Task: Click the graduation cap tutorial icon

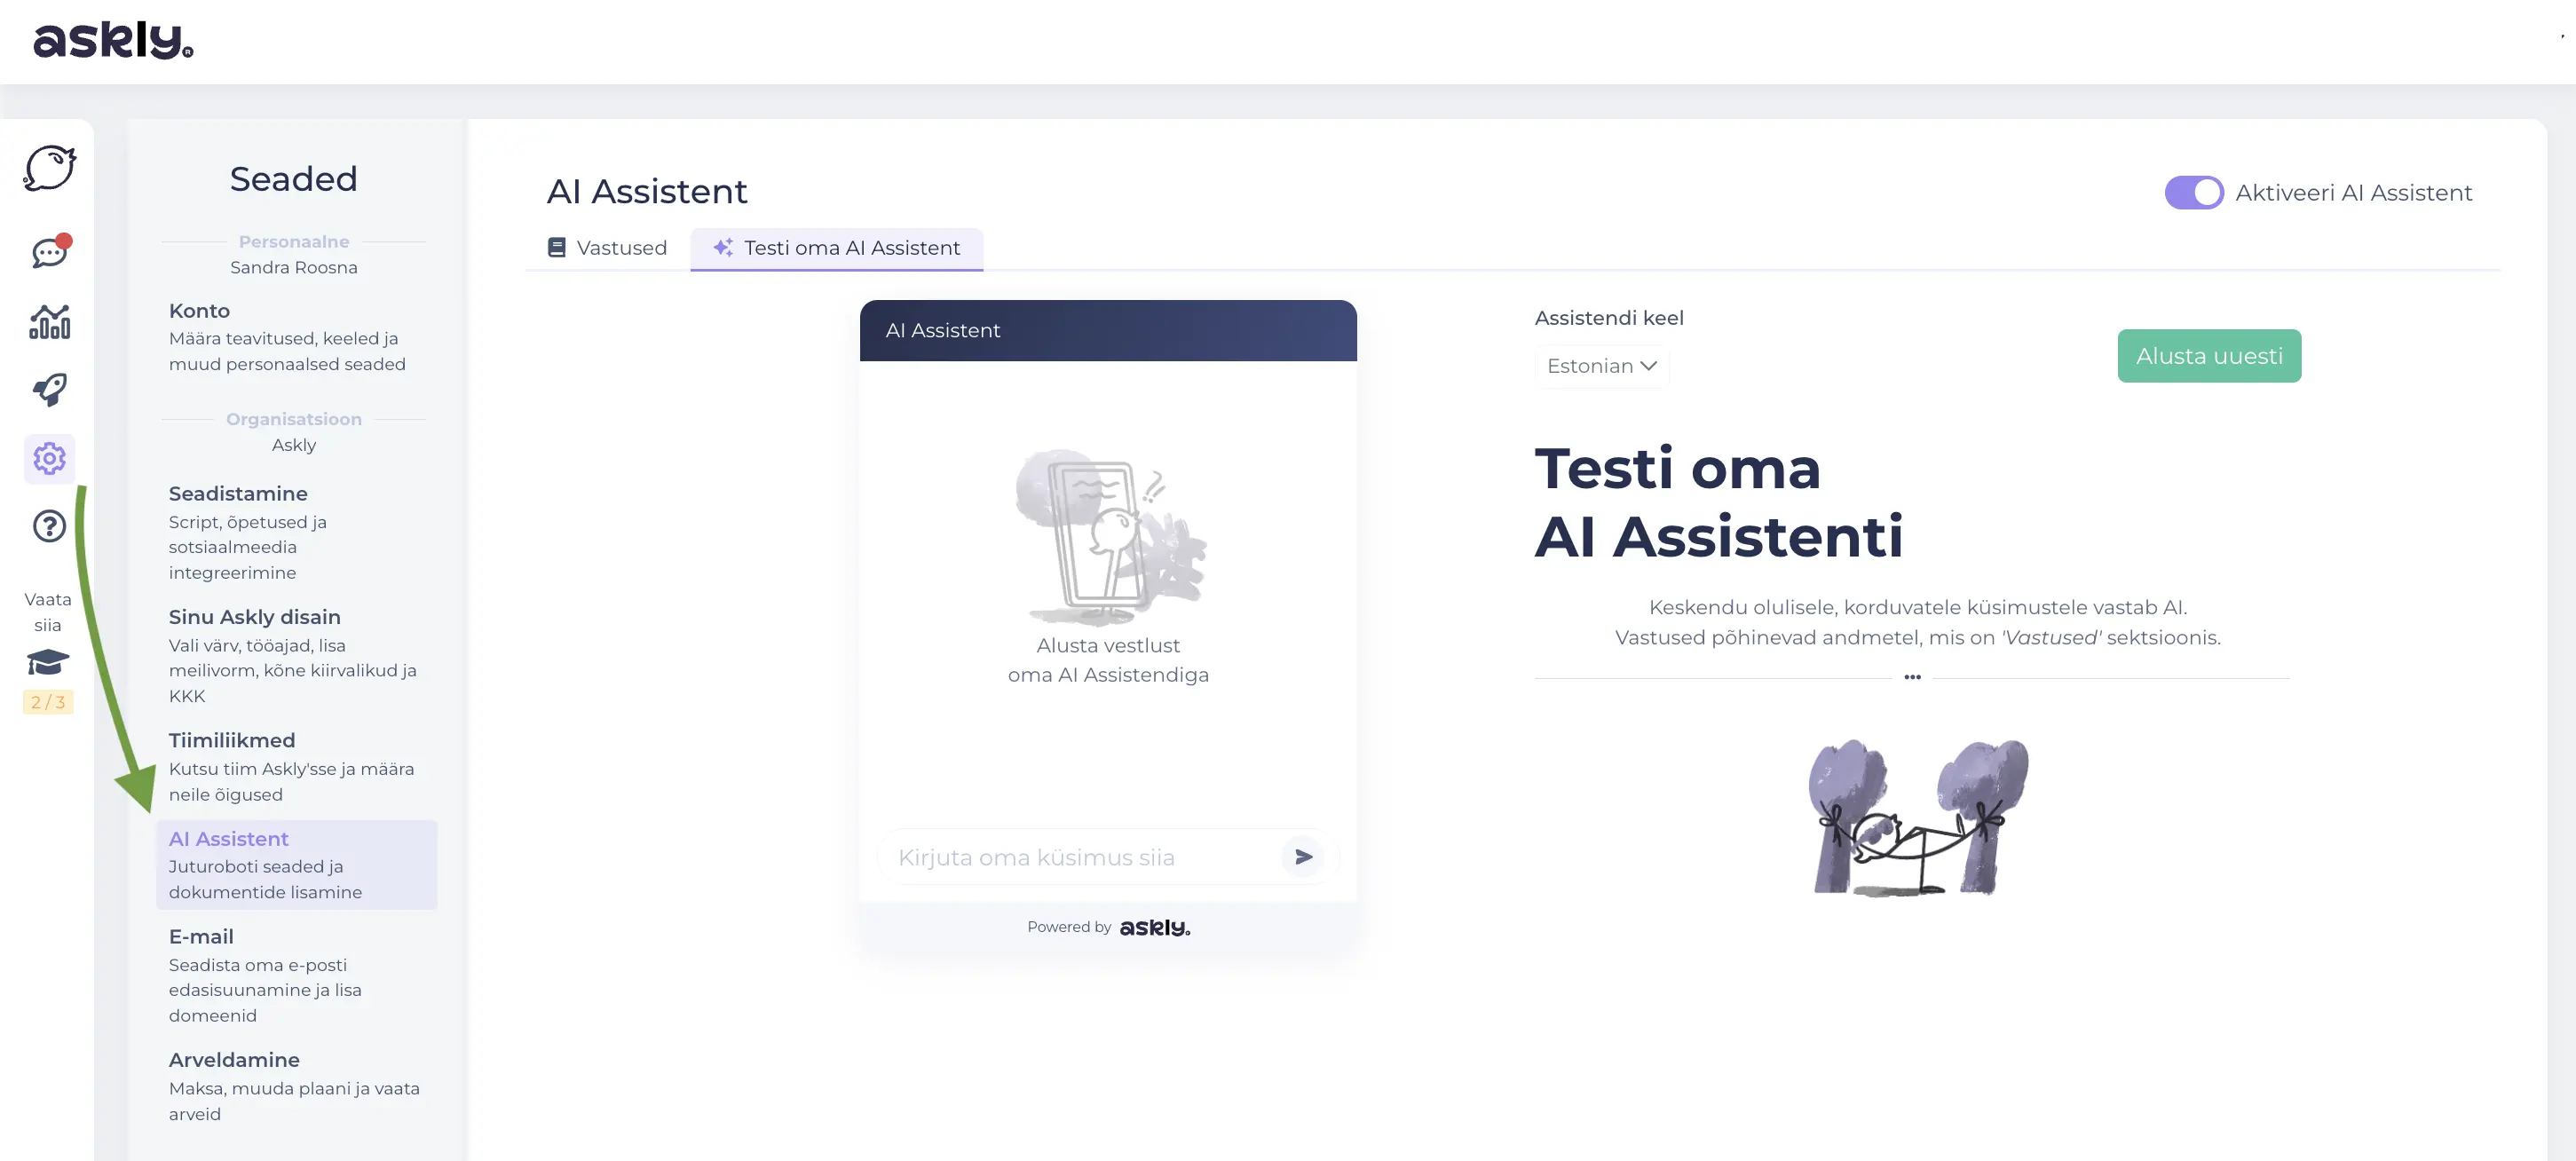Action: pos(48,661)
